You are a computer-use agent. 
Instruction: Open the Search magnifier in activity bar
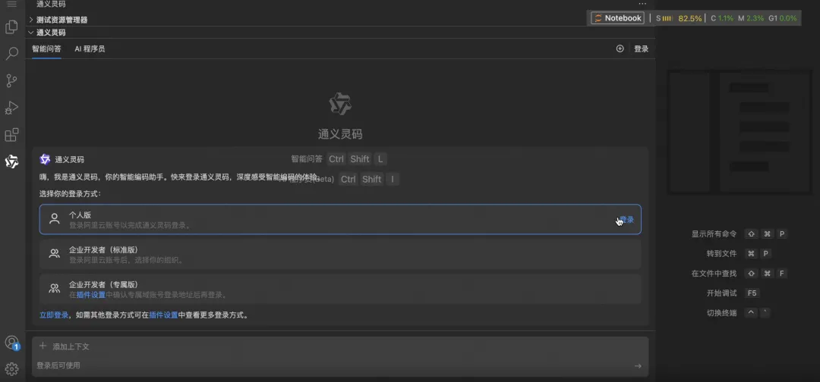11,54
